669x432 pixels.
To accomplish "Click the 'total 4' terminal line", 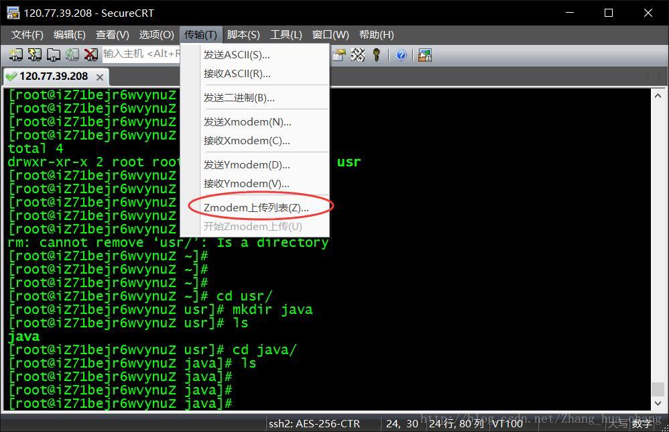I will click(x=36, y=148).
